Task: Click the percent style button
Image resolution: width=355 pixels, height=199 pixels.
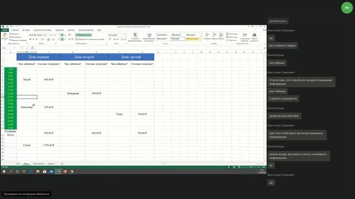Action: [x=115, y=39]
